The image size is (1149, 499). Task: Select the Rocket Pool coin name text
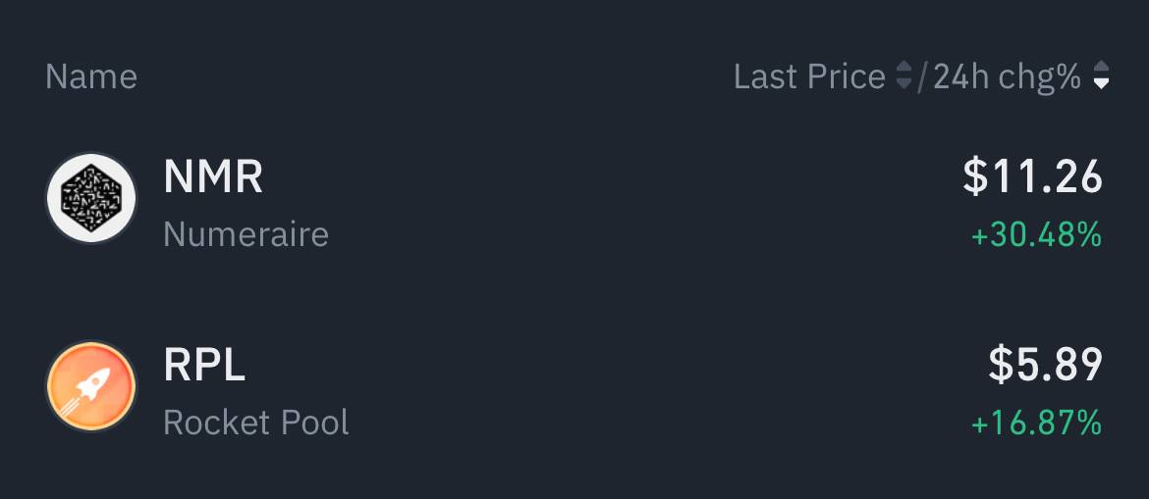pyautogui.click(x=255, y=423)
